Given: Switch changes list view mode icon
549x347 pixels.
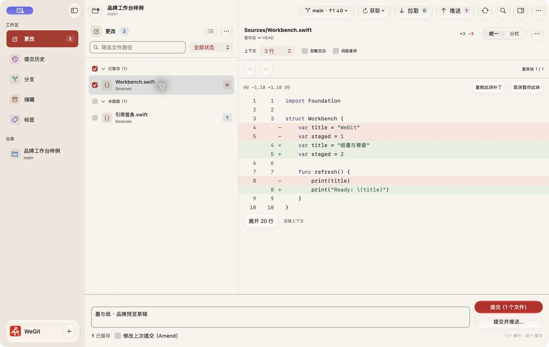Looking at the screenshot, I should point(211,31).
